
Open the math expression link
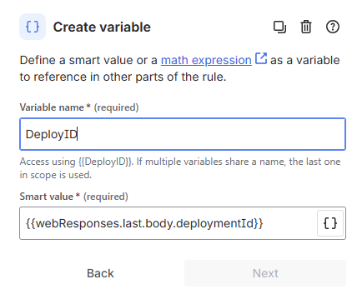click(206, 60)
